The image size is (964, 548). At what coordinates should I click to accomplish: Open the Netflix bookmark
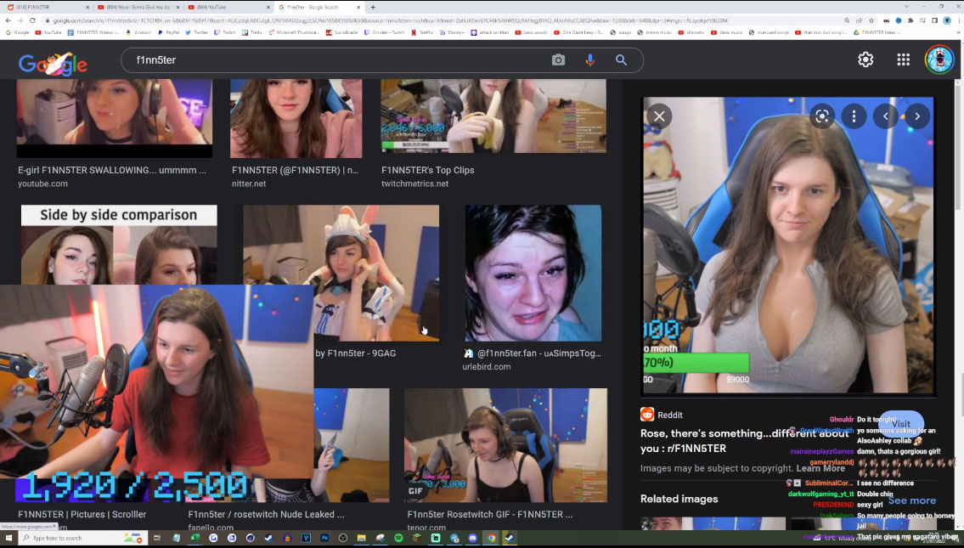(x=422, y=32)
